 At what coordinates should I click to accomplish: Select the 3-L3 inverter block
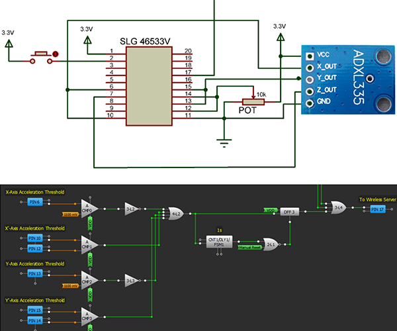(x=131, y=280)
